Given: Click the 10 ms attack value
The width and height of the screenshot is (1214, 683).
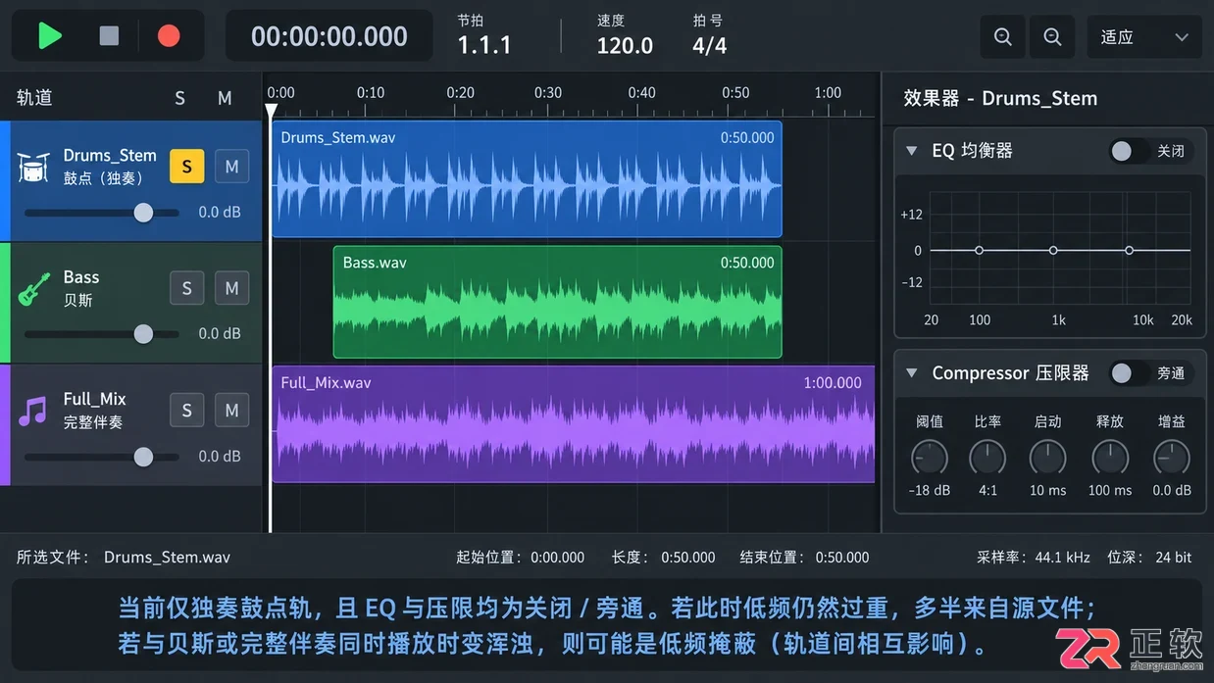Looking at the screenshot, I should (1047, 491).
